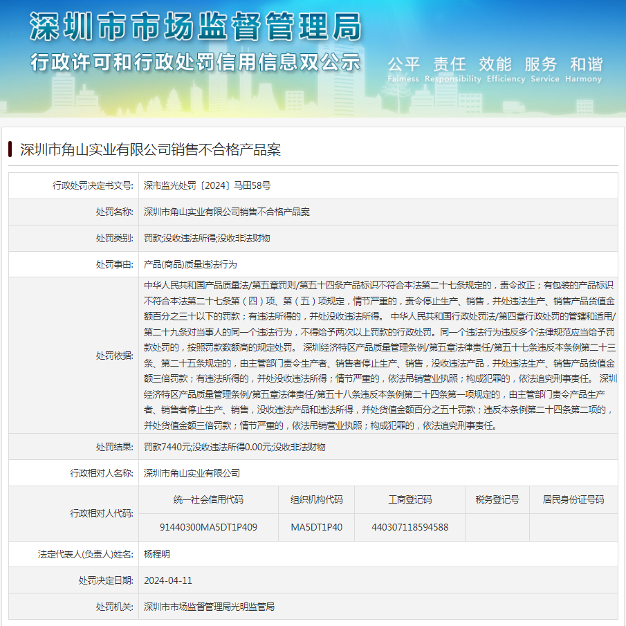Click the 行政许可和行政处罚信用信息双公示 subtitle
The height and width of the screenshot is (626, 626).
(x=196, y=62)
